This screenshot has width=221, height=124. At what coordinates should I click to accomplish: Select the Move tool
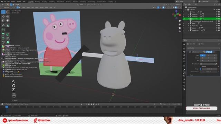click(3, 17)
